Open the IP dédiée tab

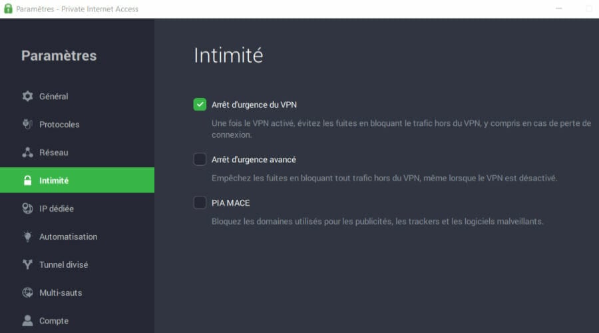coord(77,208)
